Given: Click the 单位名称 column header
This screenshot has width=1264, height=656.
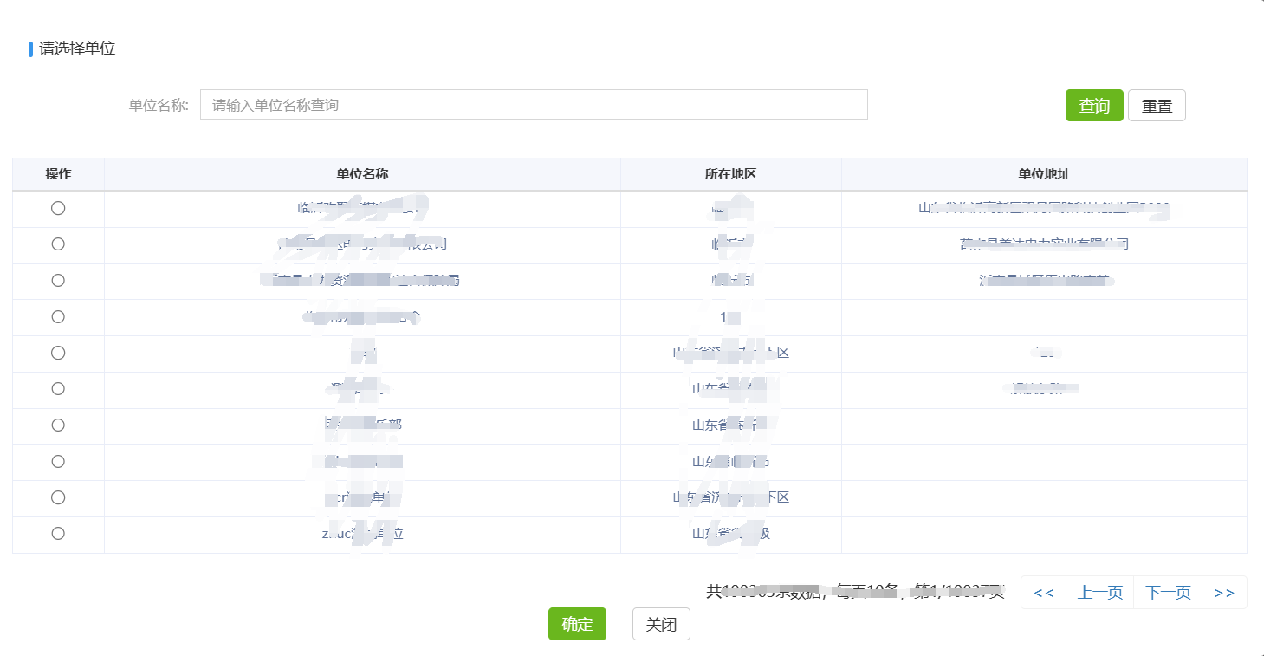Looking at the screenshot, I should 362,173.
